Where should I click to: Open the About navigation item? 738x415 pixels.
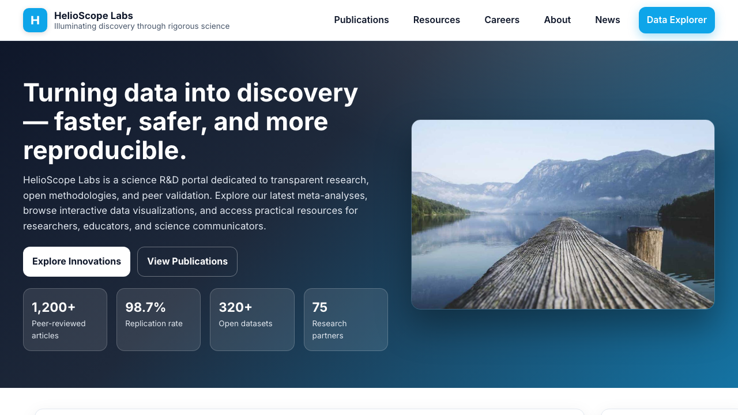tap(557, 20)
